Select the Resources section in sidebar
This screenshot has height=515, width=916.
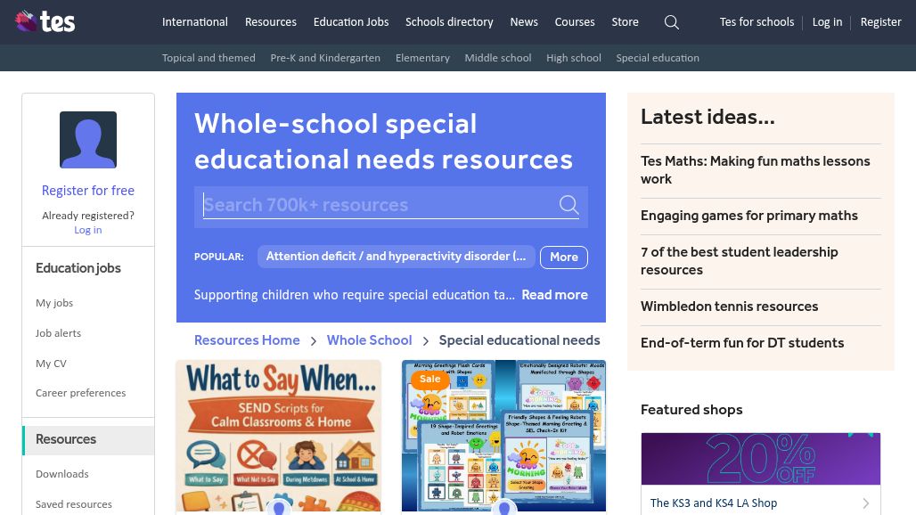(88, 439)
